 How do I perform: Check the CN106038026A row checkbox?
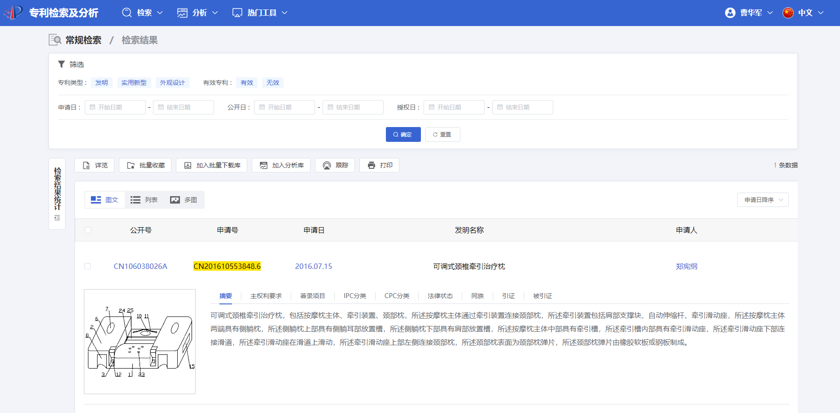point(87,266)
